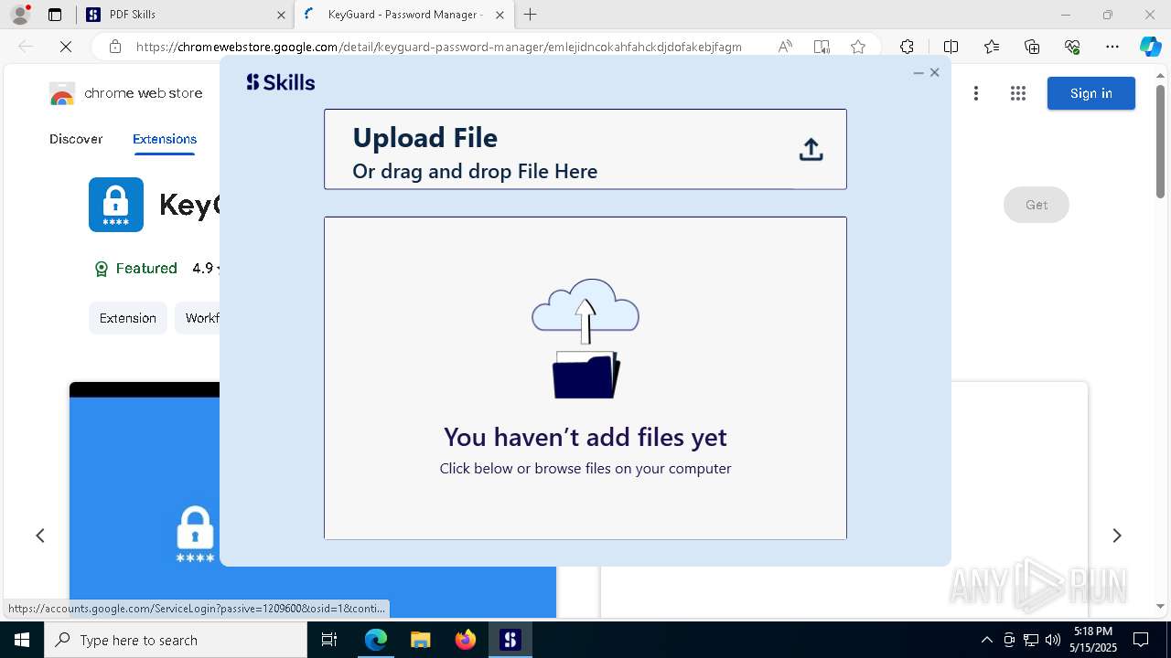Open the volume control in tray
The image size is (1171, 658).
point(1053,640)
